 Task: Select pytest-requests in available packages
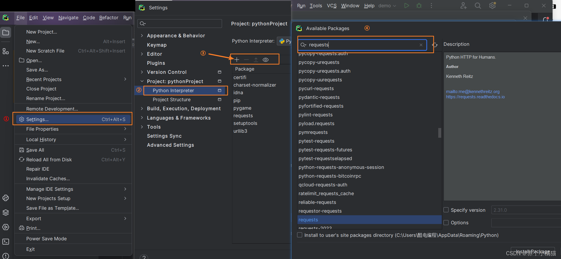(x=316, y=141)
